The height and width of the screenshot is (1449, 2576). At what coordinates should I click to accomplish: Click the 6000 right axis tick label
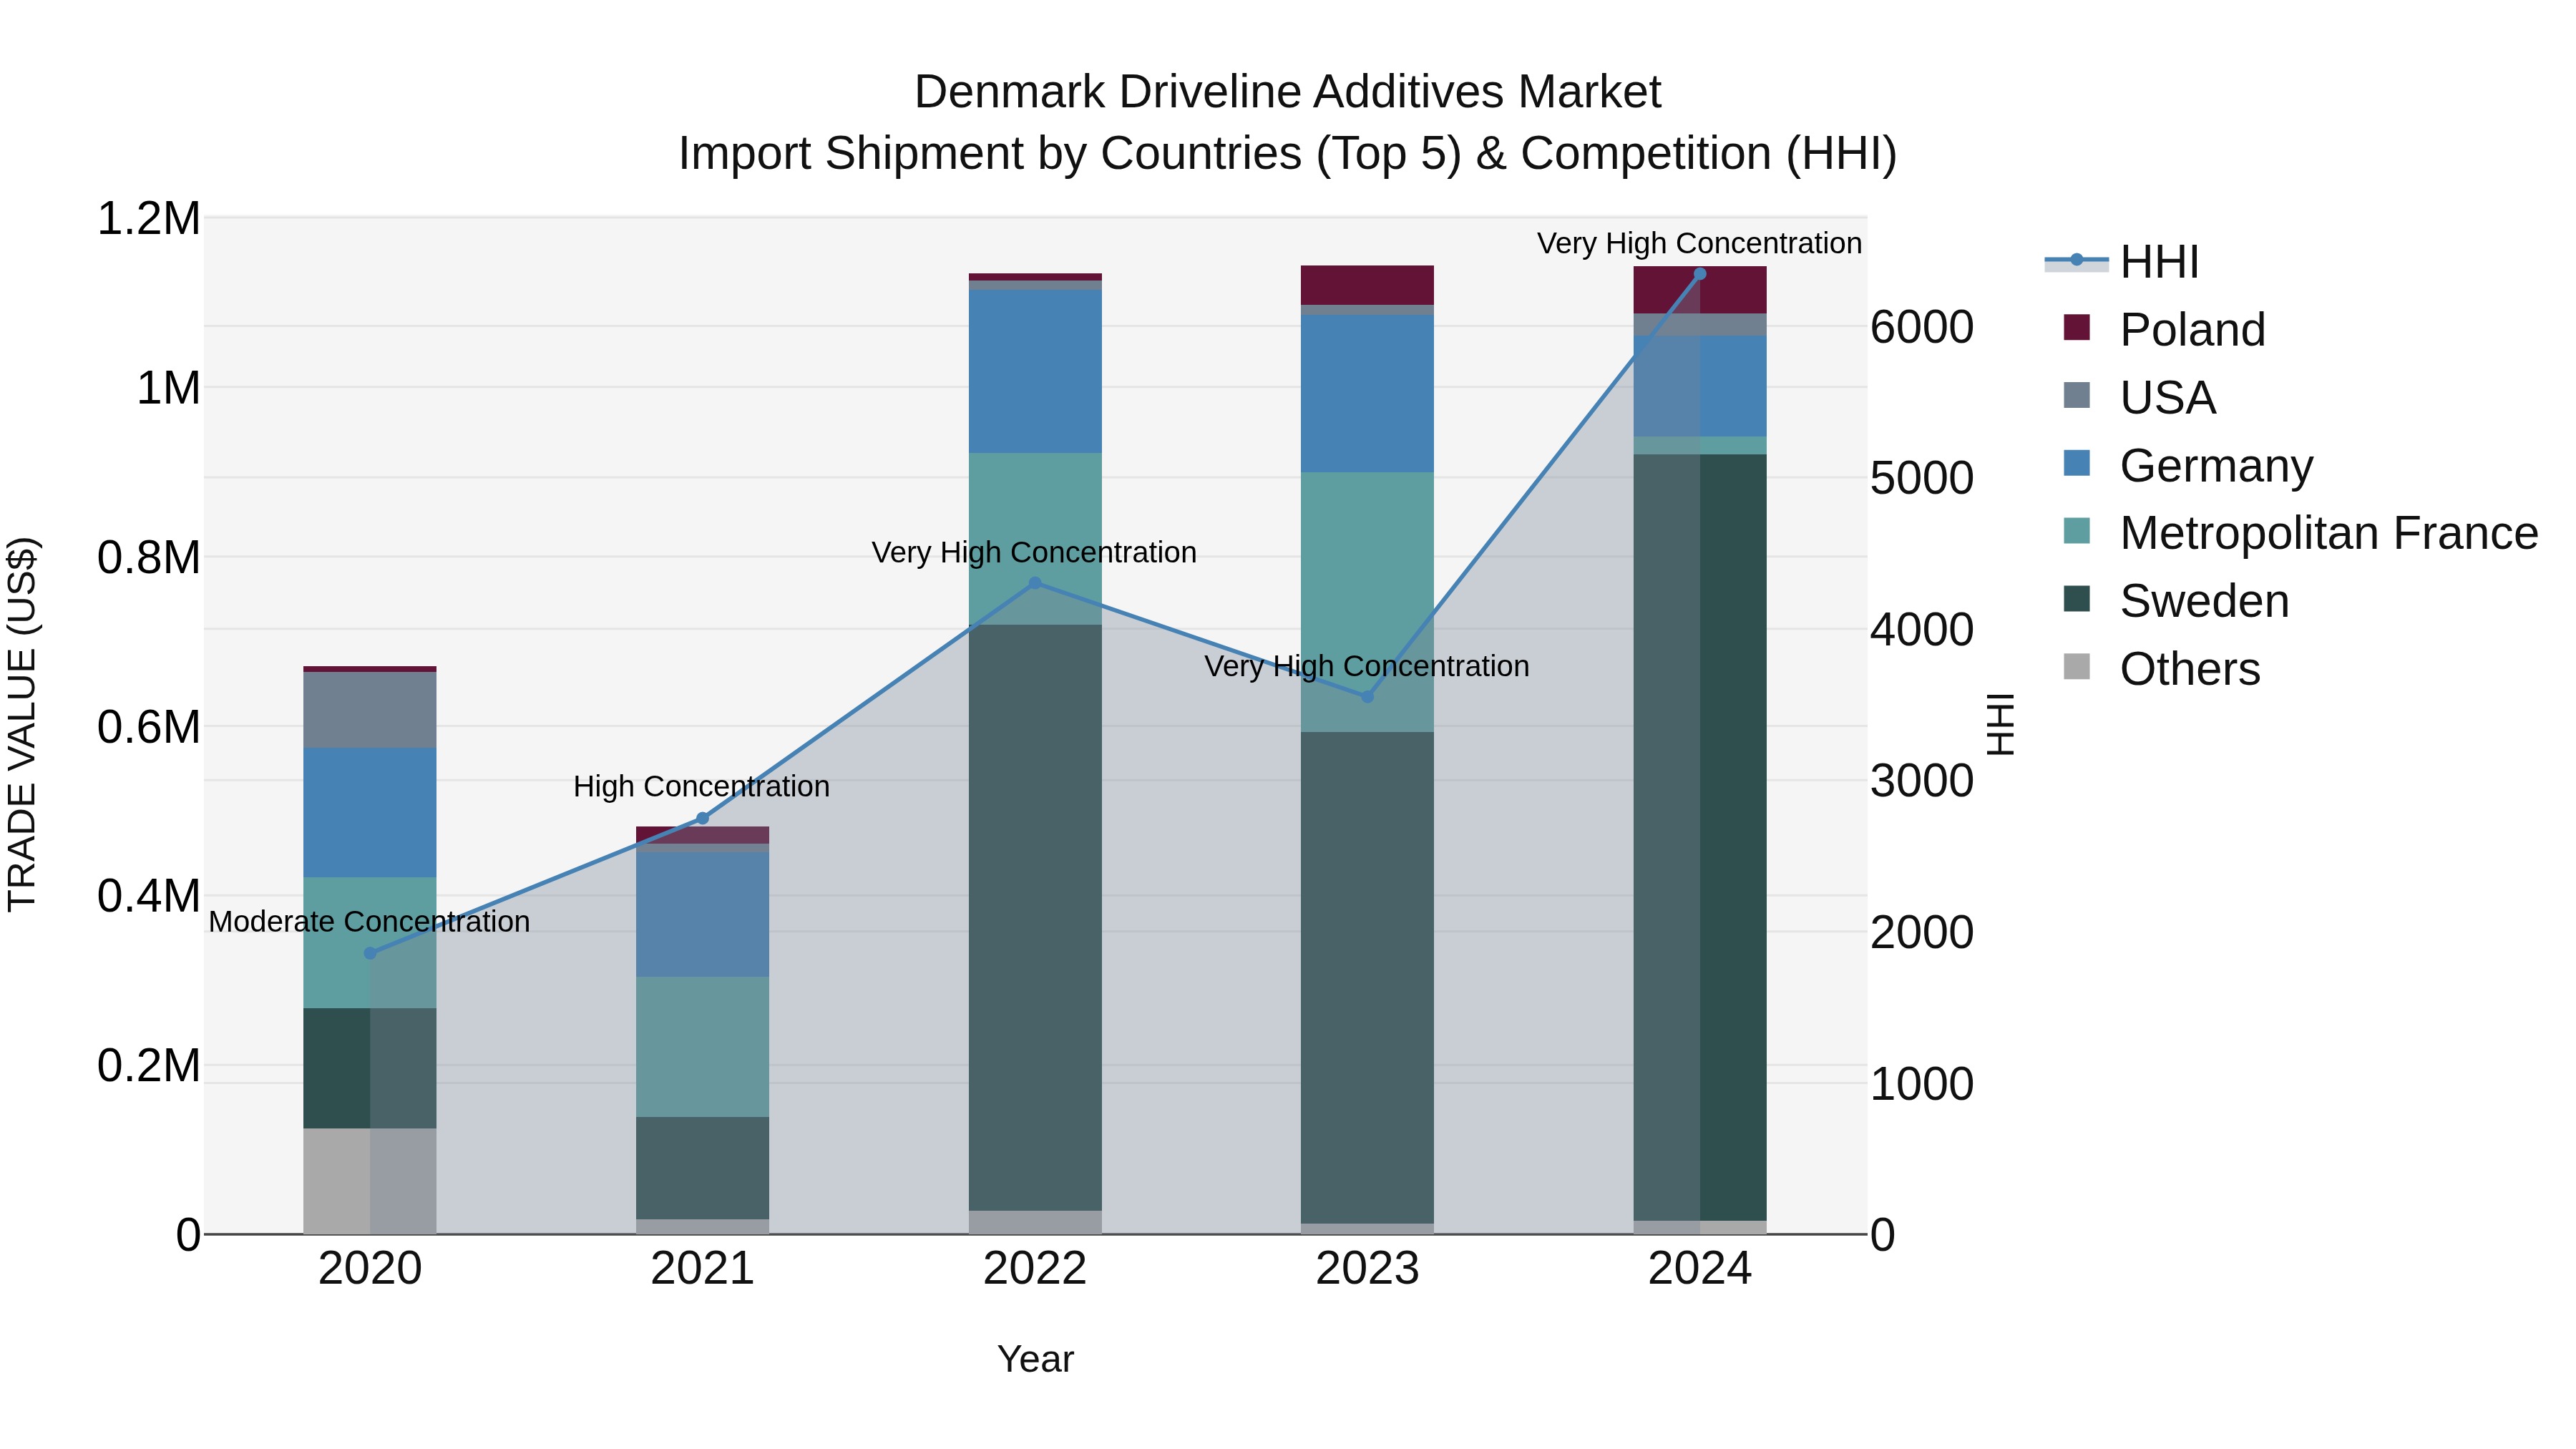(1922, 328)
